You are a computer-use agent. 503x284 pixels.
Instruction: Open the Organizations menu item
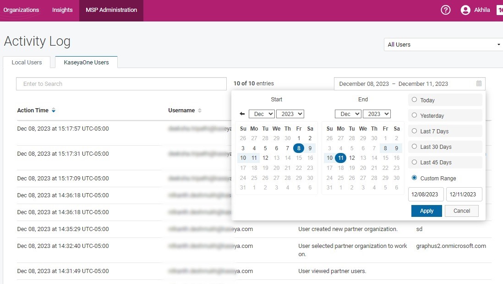click(x=21, y=10)
